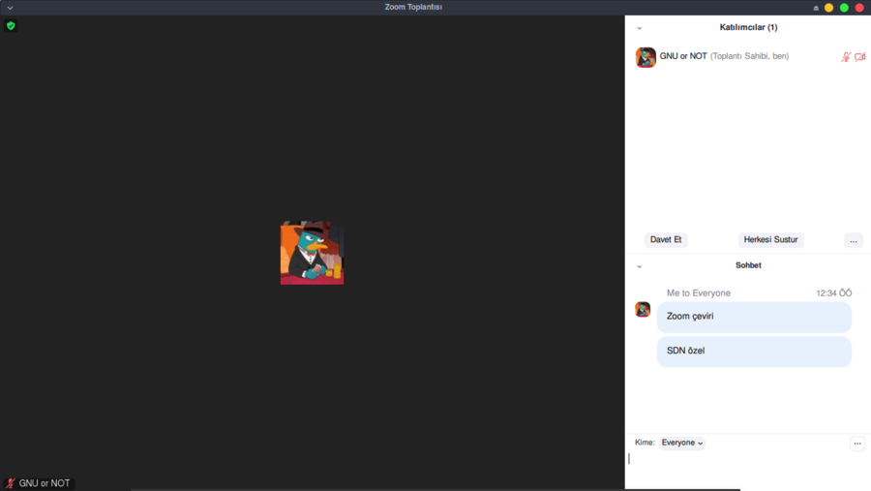The width and height of the screenshot is (871, 491).
Task: Click the Sohbet panel title
Action: 748,265
